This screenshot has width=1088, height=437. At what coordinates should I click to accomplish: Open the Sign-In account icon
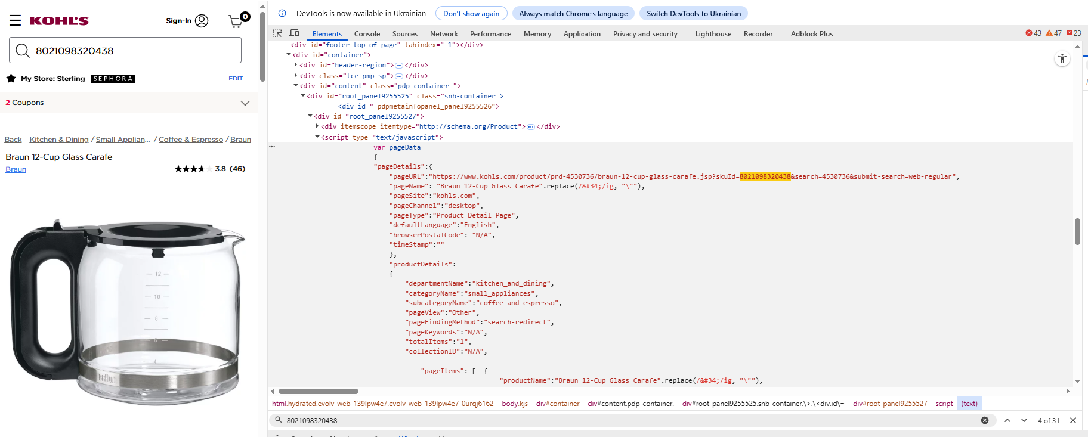(x=202, y=21)
